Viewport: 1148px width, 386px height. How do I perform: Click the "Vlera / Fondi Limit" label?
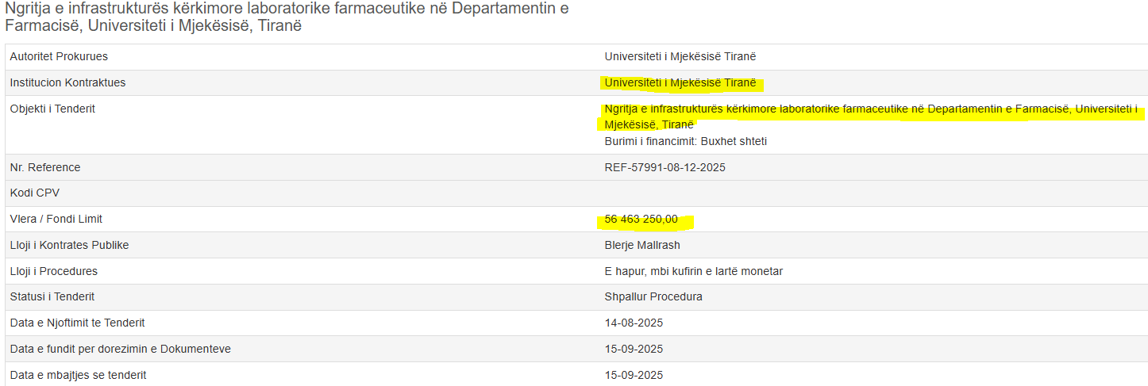56,219
